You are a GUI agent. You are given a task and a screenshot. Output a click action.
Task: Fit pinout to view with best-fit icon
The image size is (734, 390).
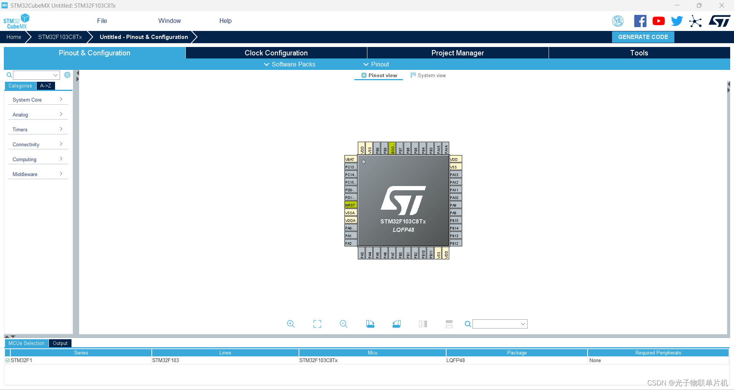tap(317, 324)
